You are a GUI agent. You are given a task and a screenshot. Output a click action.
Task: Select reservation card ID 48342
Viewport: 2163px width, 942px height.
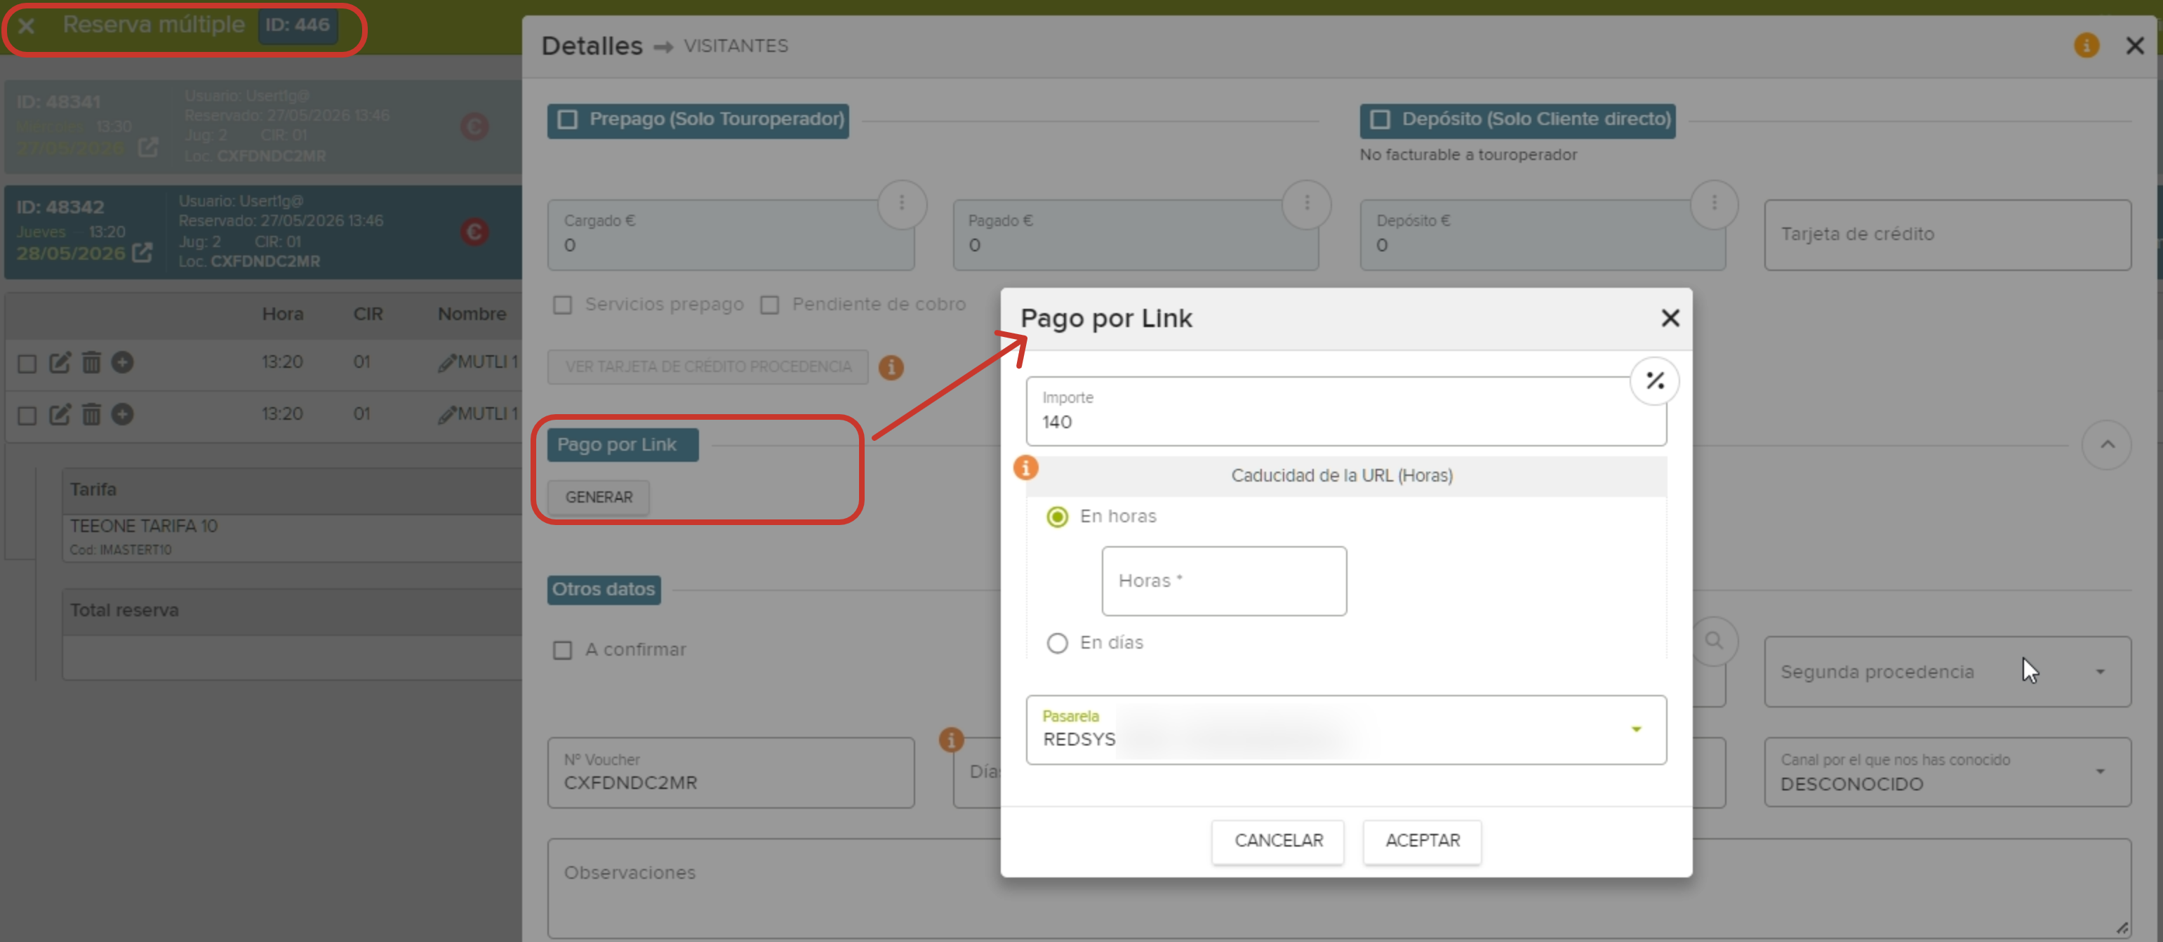tap(262, 232)
